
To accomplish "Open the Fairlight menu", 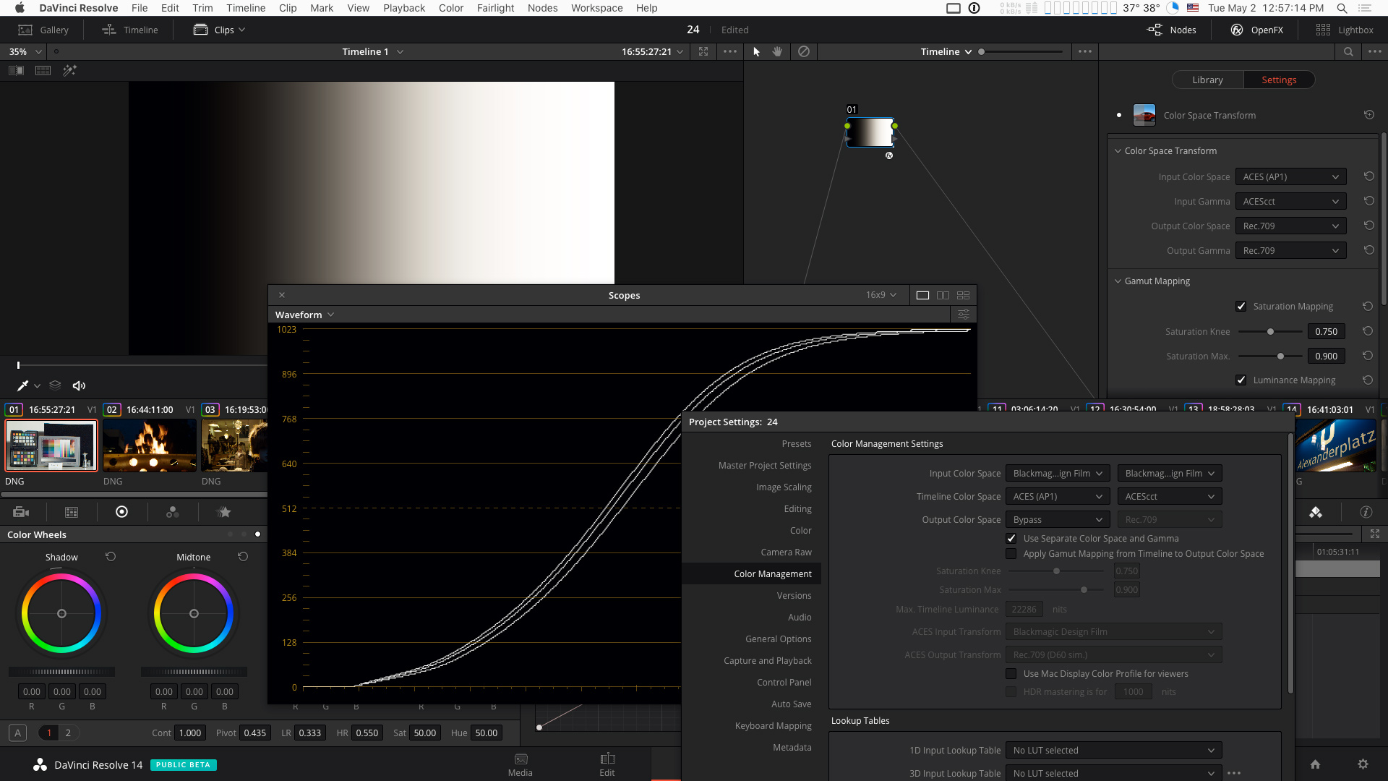I will [495, 8].
